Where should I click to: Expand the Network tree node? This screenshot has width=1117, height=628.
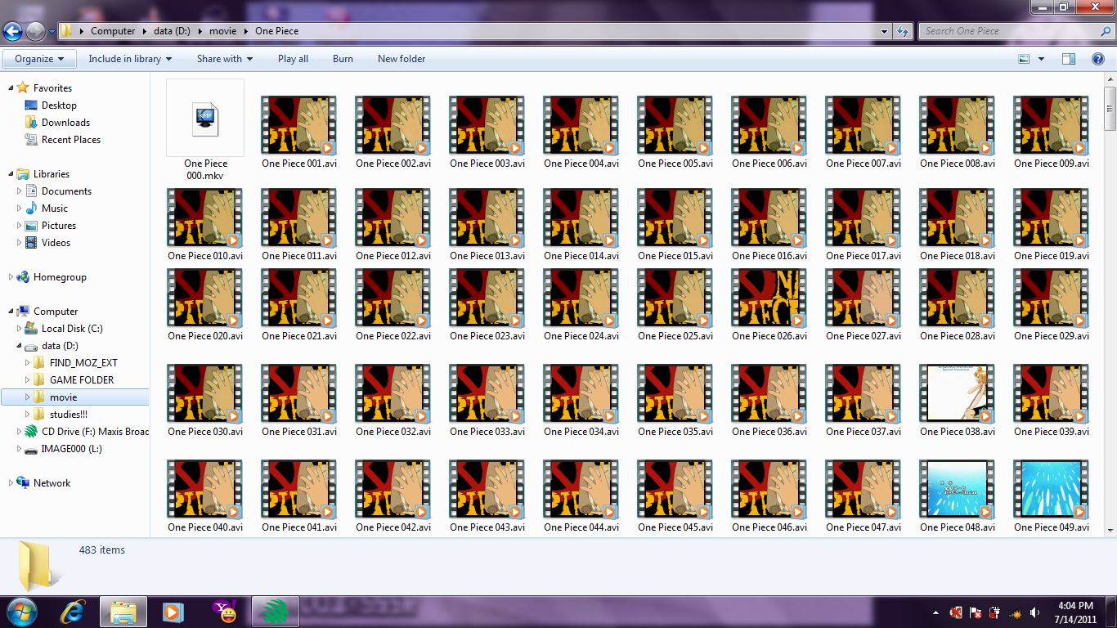click(10, 483)
